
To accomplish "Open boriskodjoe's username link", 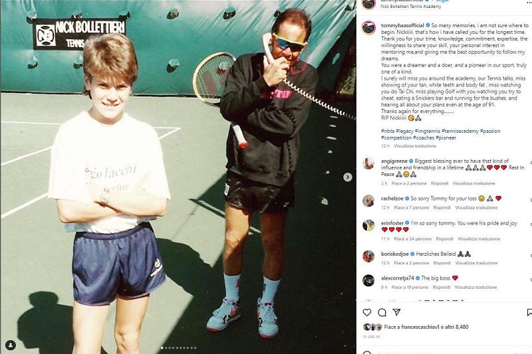I will [x=394, y=254].
